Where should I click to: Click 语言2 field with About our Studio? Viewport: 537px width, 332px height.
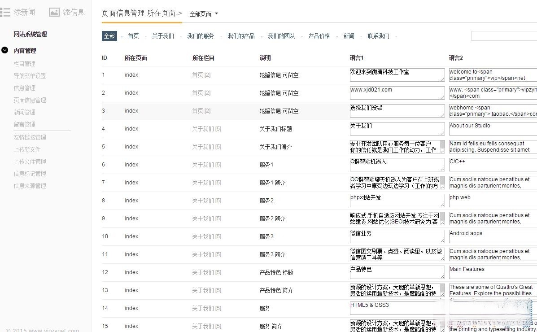493,129
